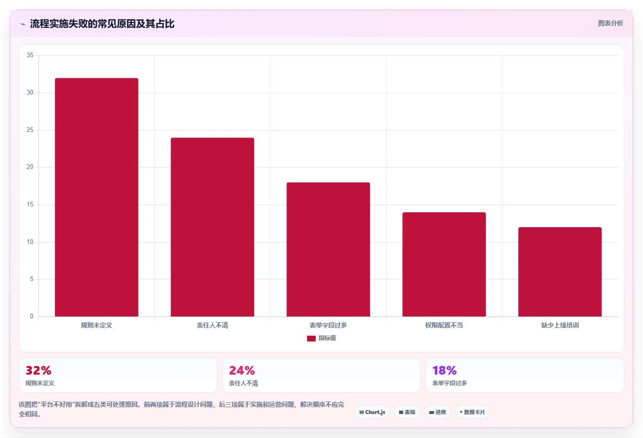Click the 表单字段过多 bar in the chart

point(328,249)
